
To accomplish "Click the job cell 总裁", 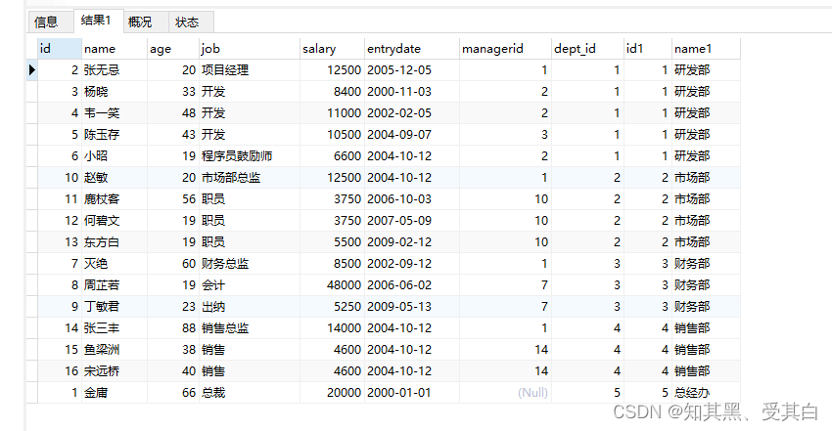I will tap(250, 393).
